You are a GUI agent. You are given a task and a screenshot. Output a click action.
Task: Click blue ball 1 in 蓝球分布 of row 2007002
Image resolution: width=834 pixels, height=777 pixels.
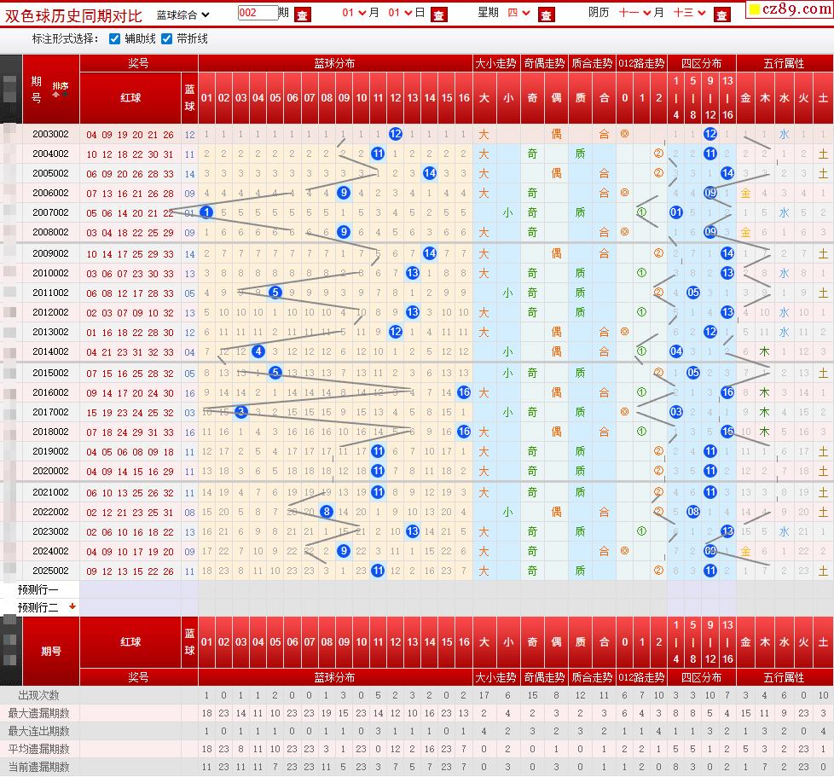point(206,212)
